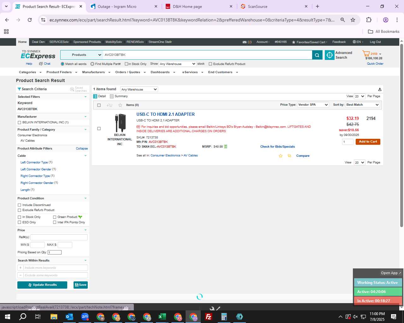Reload the page in Chrome
Screen dimensions: 404x323
30,20
